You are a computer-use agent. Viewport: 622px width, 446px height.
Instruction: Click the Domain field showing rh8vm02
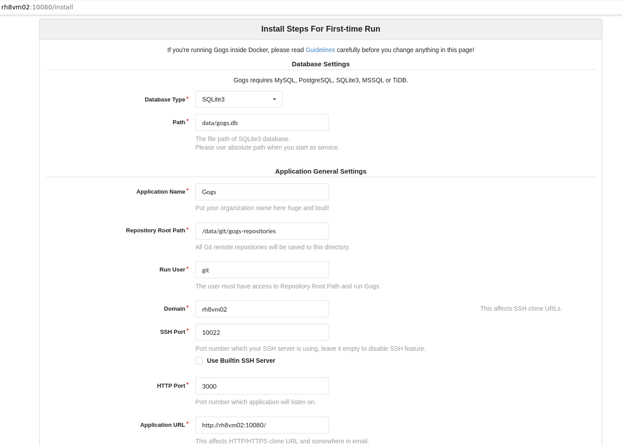[262, 309]
